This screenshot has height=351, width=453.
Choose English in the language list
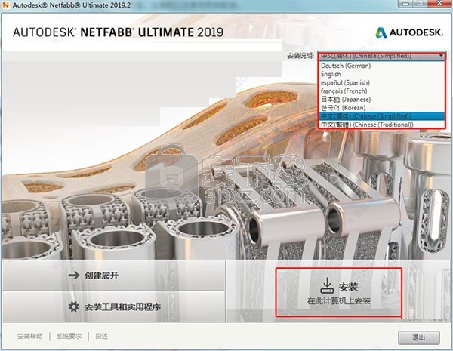click(x=331, y=74)
